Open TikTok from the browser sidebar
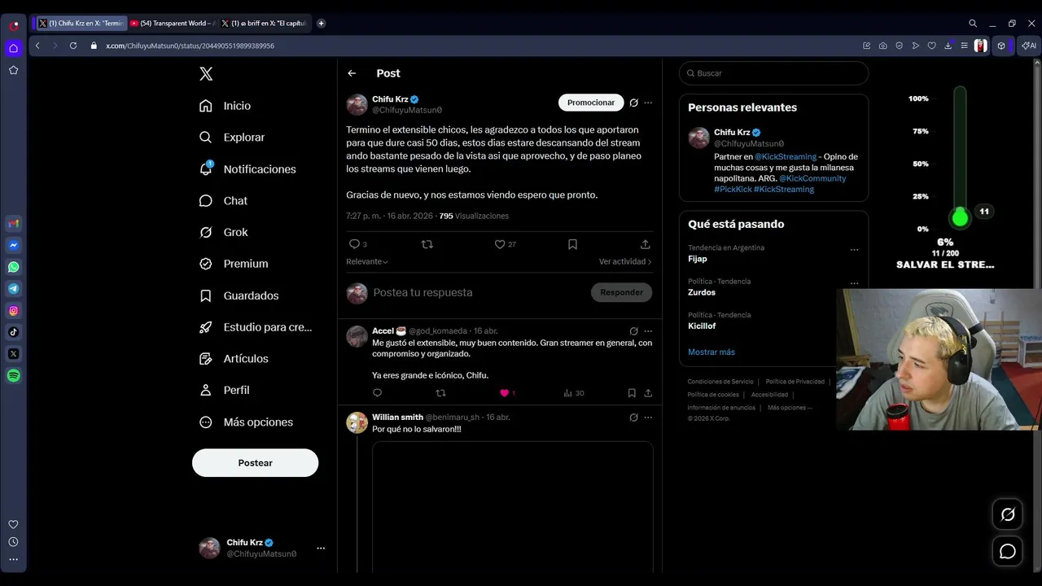Viewport: 1042px width, 586px height. [x=14, y=332]
